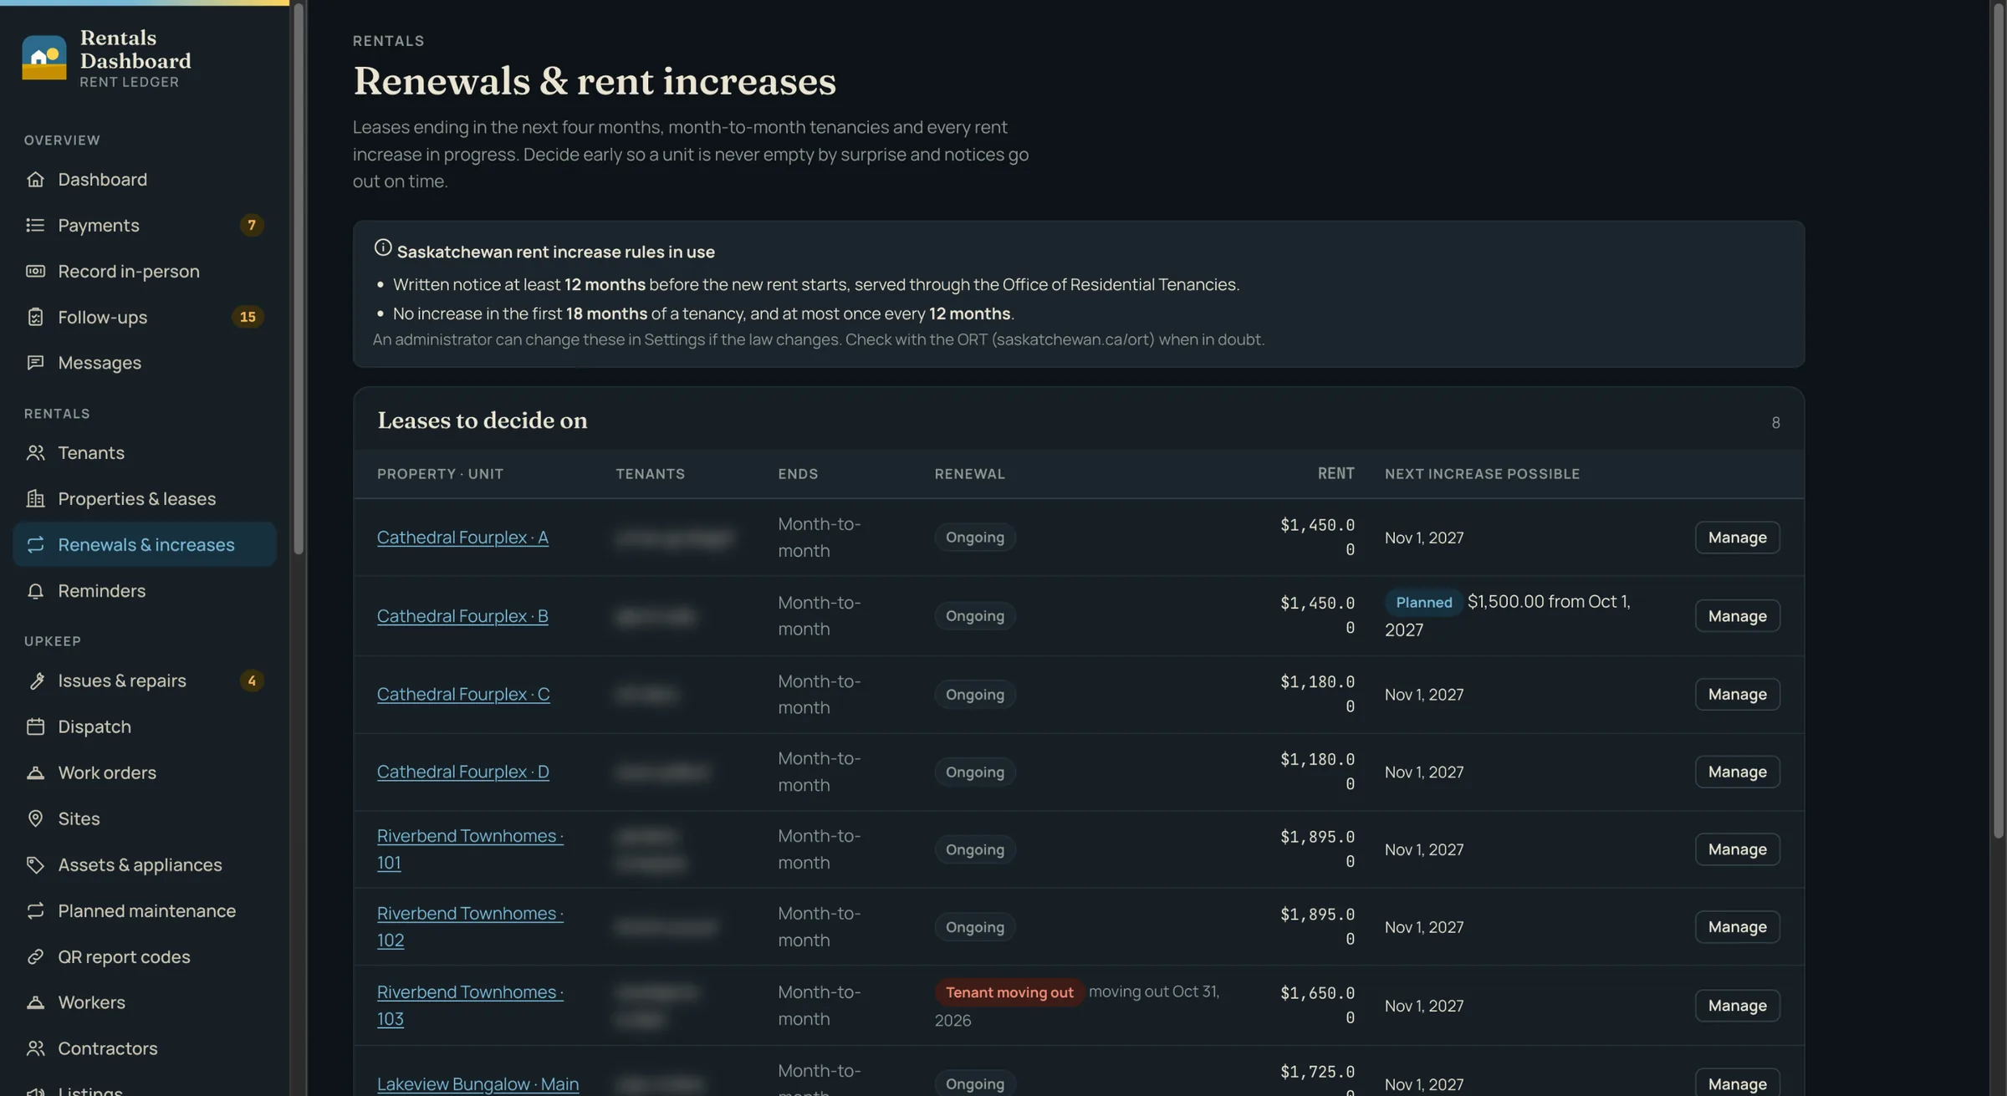
Task: Click the Planned maintenance repeat icon
Action: 35,910
